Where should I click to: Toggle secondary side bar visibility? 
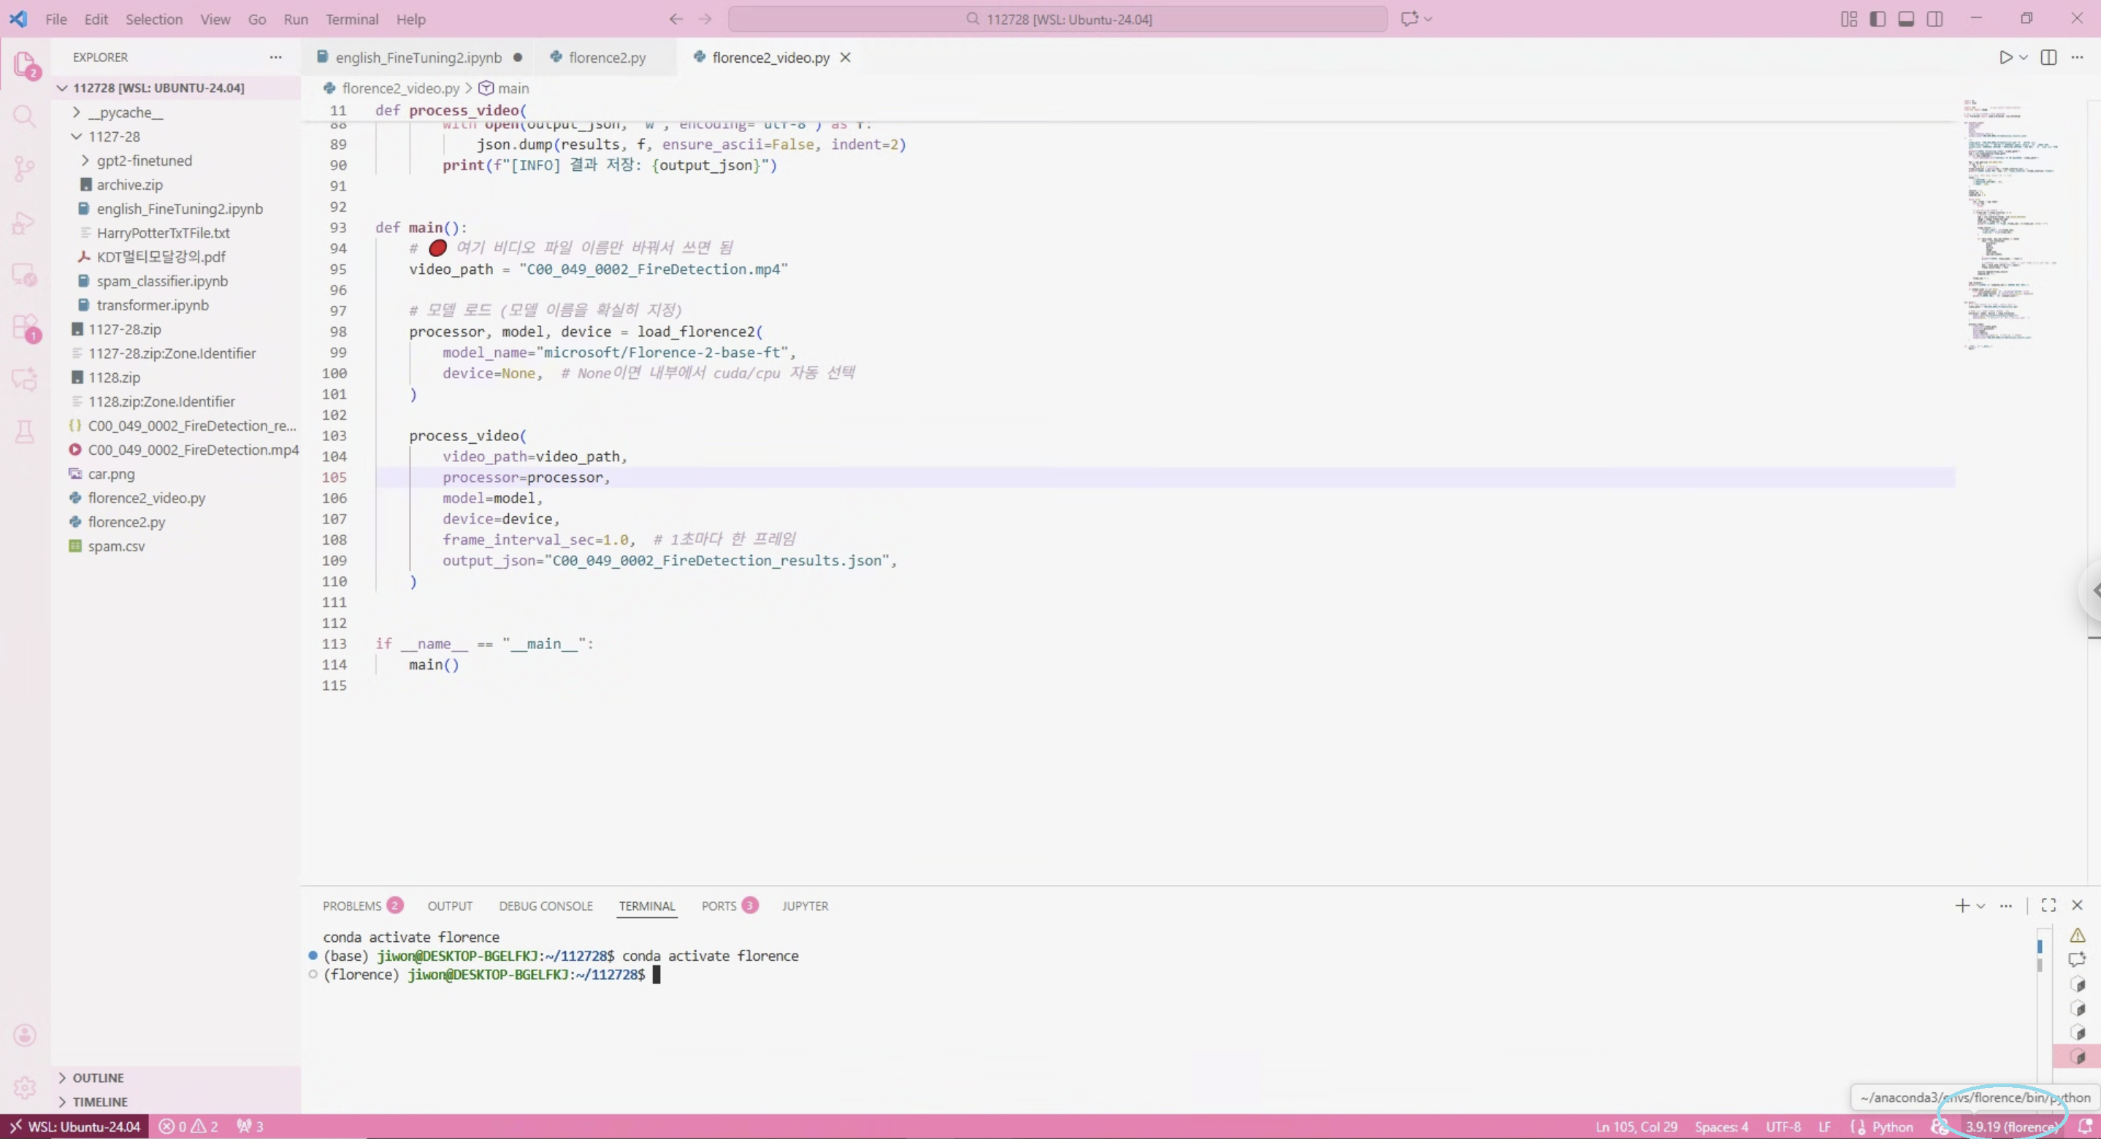[1934, 19]
